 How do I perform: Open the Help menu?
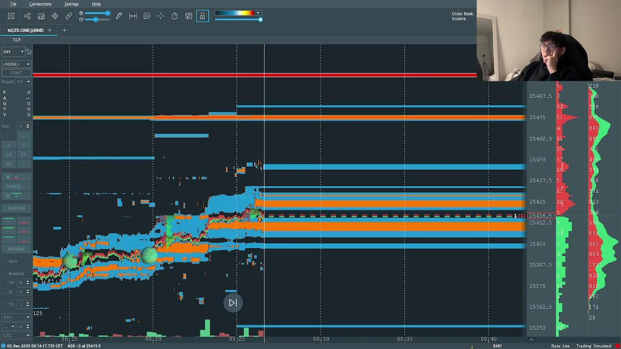(96, 4)
